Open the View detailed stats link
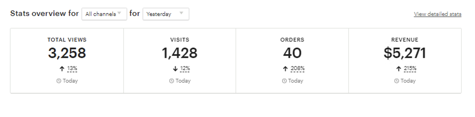The width and height of the screenshot is (475, 117). (x=438, y=14)
